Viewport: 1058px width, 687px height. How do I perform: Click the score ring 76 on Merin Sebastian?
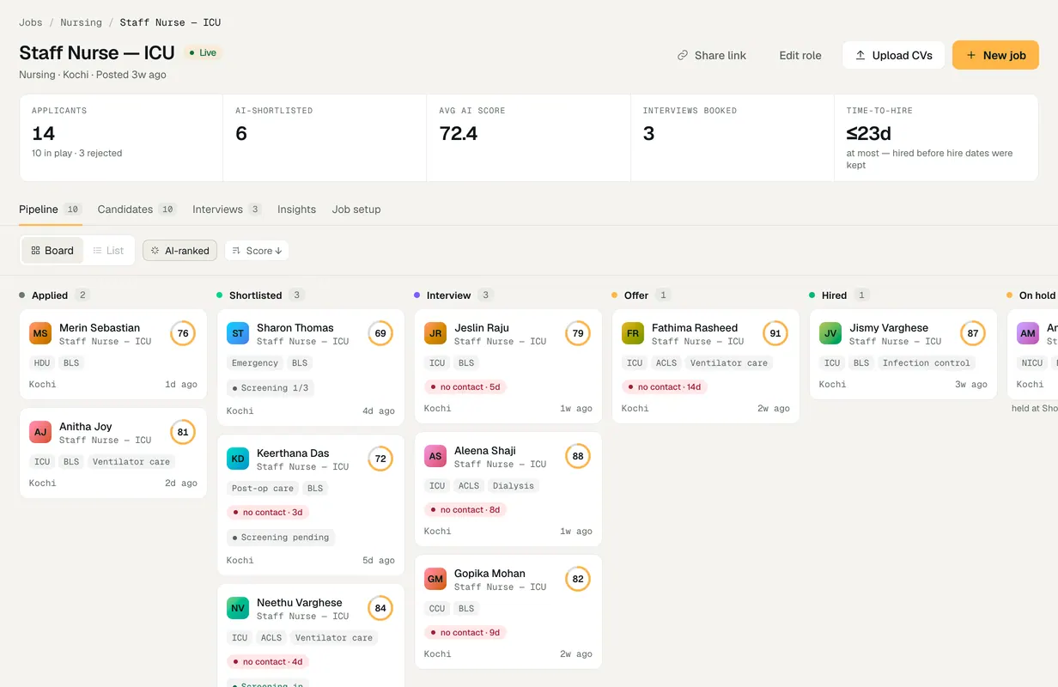click(x=183, y=333)
